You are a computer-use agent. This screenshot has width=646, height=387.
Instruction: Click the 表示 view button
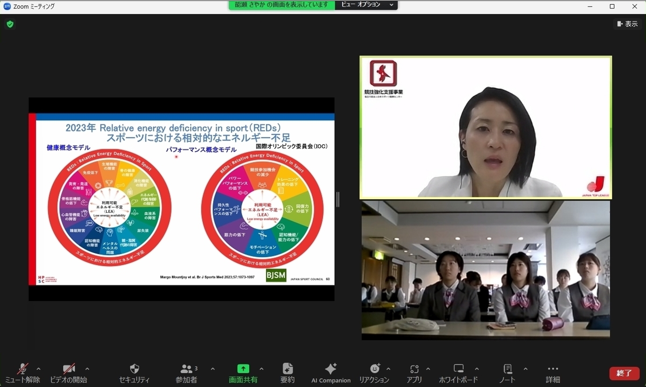pyautogui.click(x=627, y=24)
